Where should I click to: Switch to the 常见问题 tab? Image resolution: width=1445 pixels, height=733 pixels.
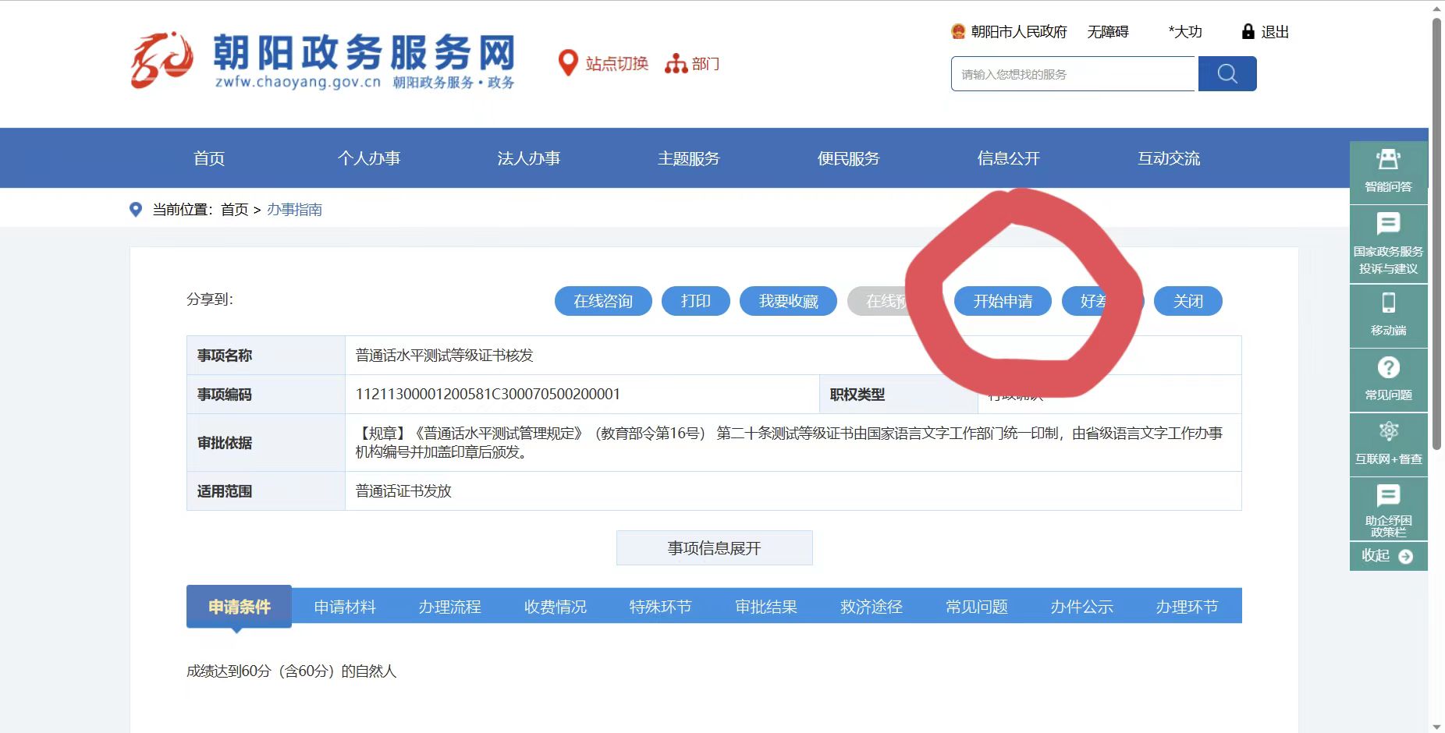pos(976,607)
